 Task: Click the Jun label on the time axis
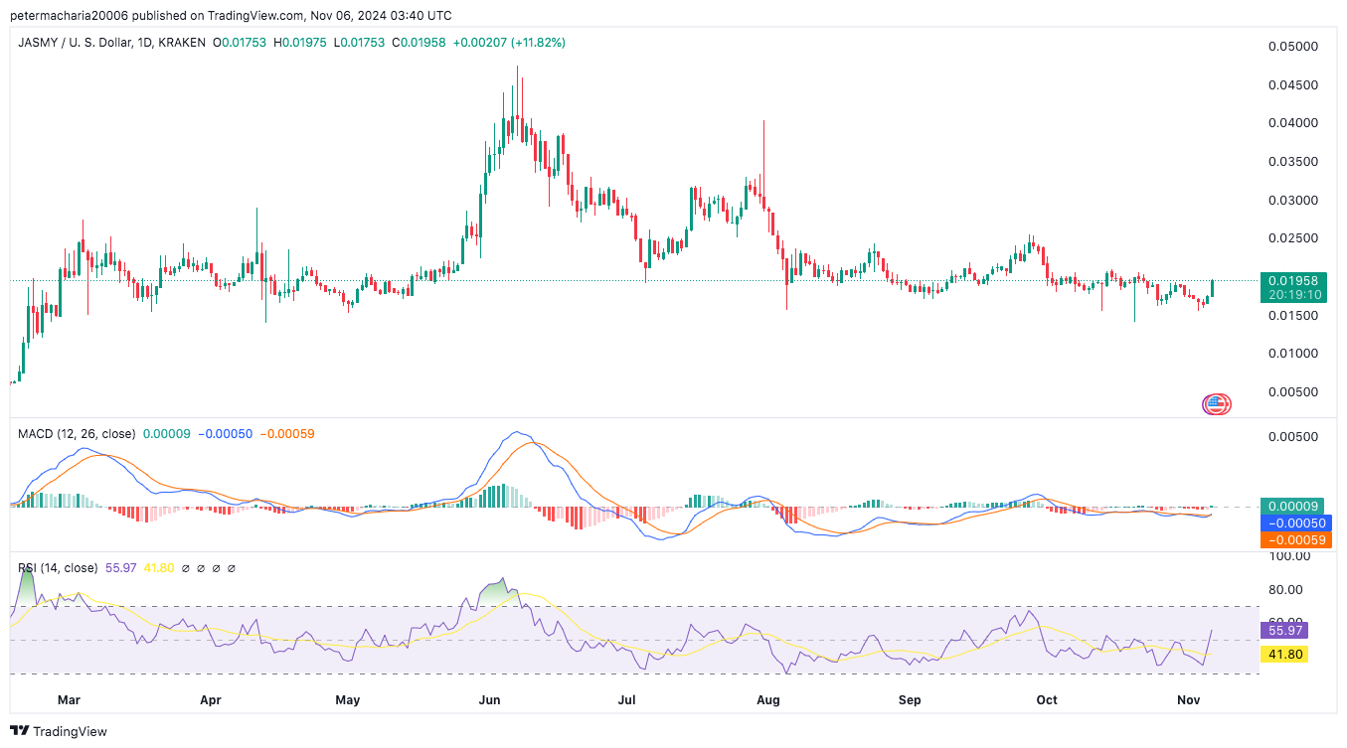coord(489,700)
